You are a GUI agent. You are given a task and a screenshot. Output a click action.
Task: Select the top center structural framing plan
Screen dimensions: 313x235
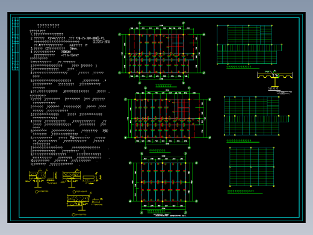tap(161, 53)
